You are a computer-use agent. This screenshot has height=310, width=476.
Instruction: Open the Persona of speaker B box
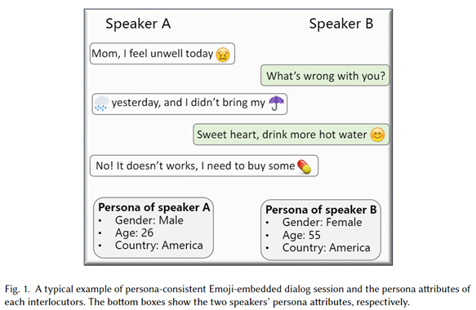(x=321, y=230)
